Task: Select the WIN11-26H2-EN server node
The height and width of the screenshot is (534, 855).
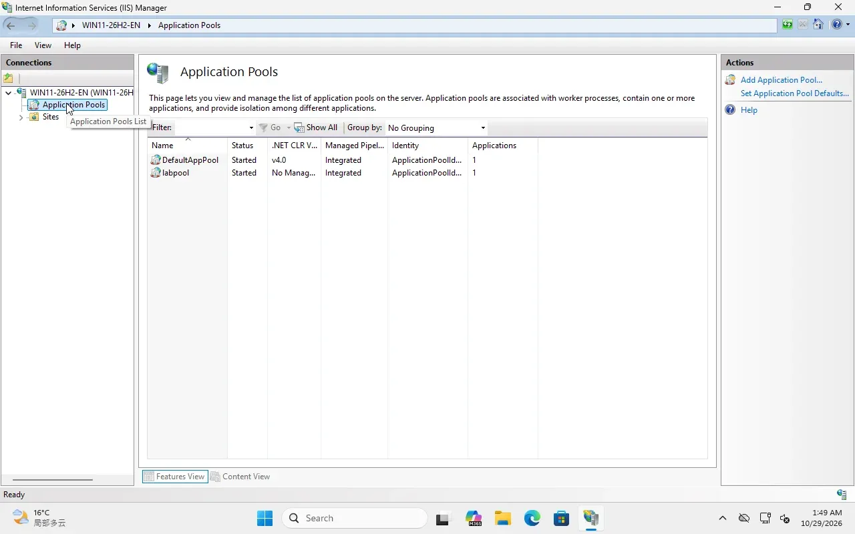Action: (81, 93)
